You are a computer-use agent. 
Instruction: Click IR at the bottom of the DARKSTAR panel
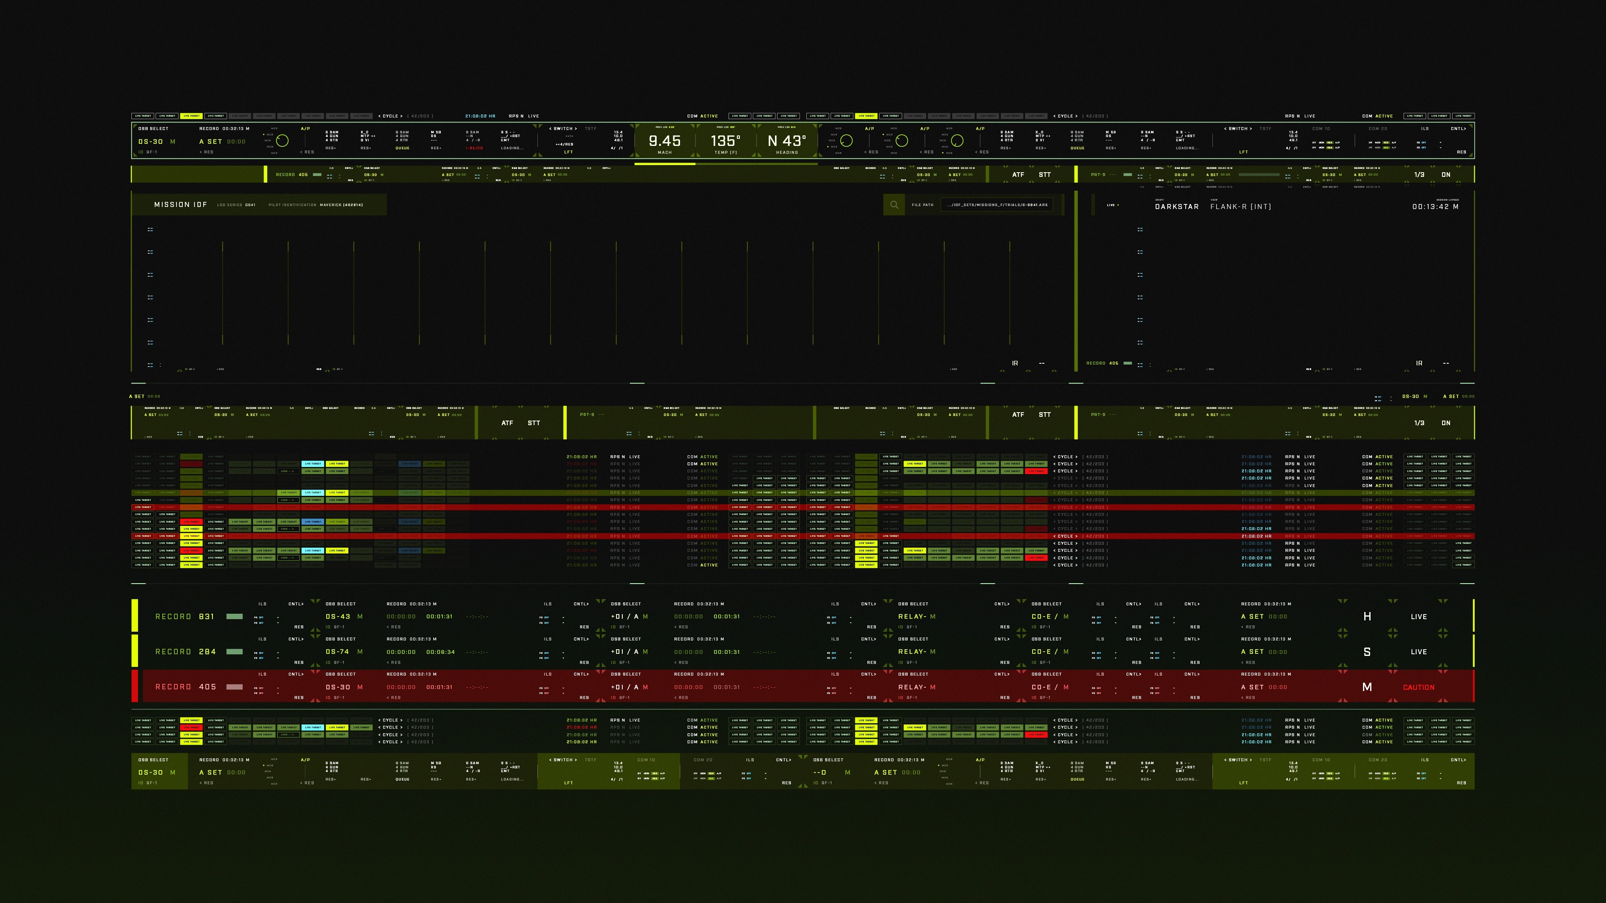[1419, 363]
